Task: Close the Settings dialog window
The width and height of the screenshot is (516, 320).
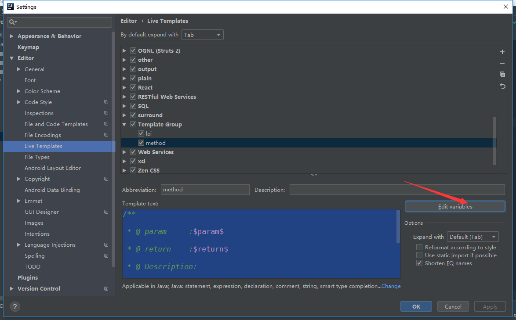Action: pyautogui.click(x=506, y=7)
